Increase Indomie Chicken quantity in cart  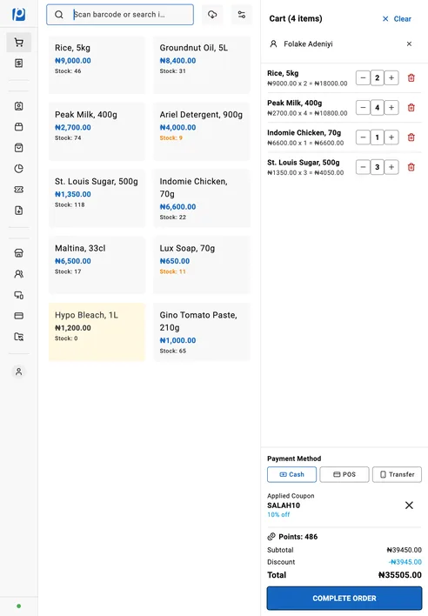(x=391, y=137)
